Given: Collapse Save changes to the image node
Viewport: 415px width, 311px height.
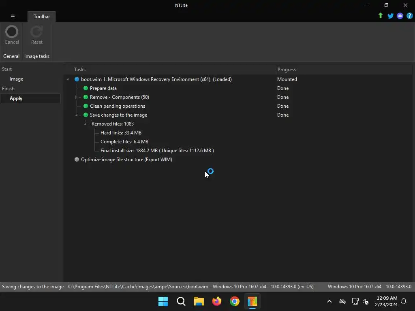Looking at the screenshot, I should click(77, 115).
